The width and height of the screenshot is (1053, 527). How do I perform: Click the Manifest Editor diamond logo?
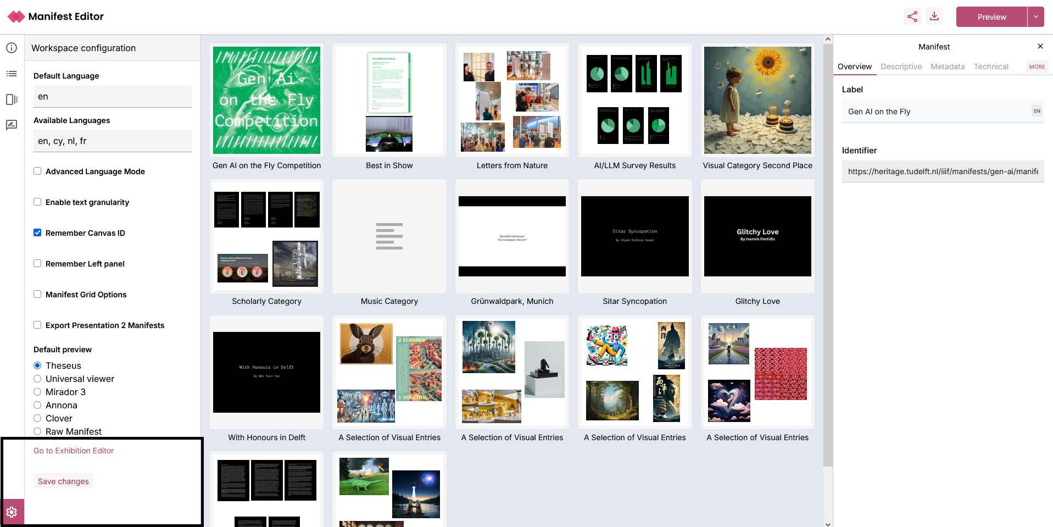click(x=16, y=16)
